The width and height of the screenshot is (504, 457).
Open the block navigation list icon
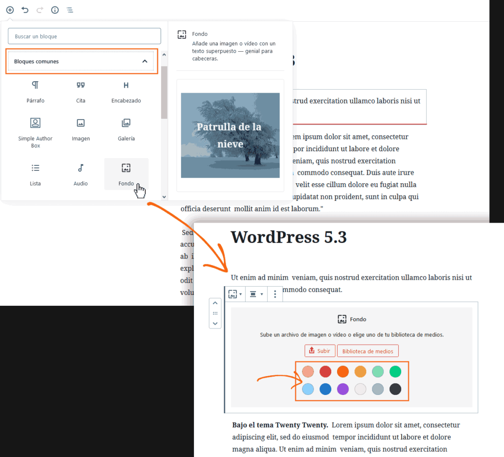click(x=70, y=10)
